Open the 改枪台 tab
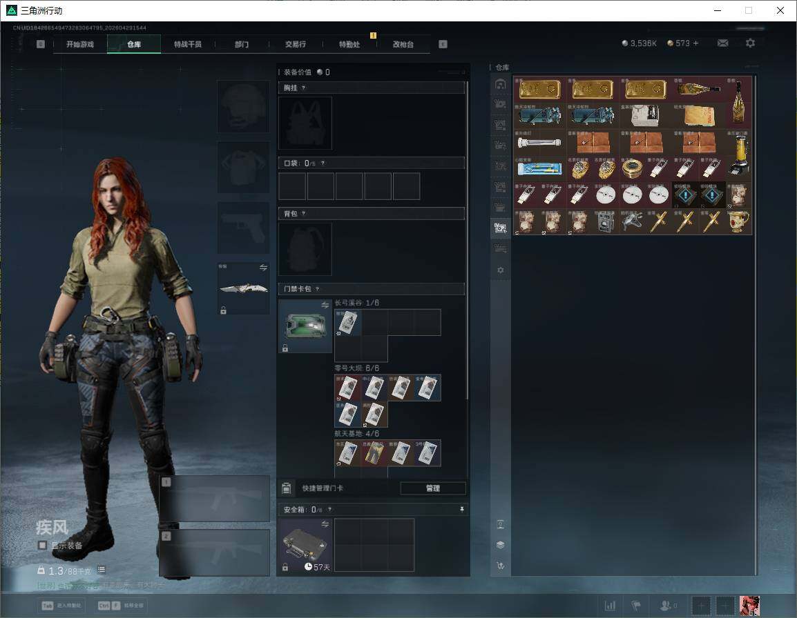The image size is (797, 618). (403, 44)
